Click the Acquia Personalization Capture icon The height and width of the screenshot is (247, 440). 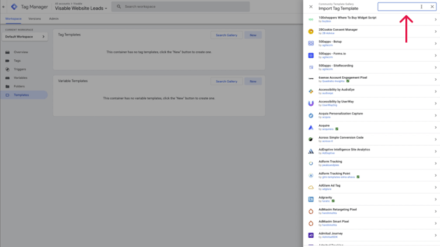[x=311, y=116]
